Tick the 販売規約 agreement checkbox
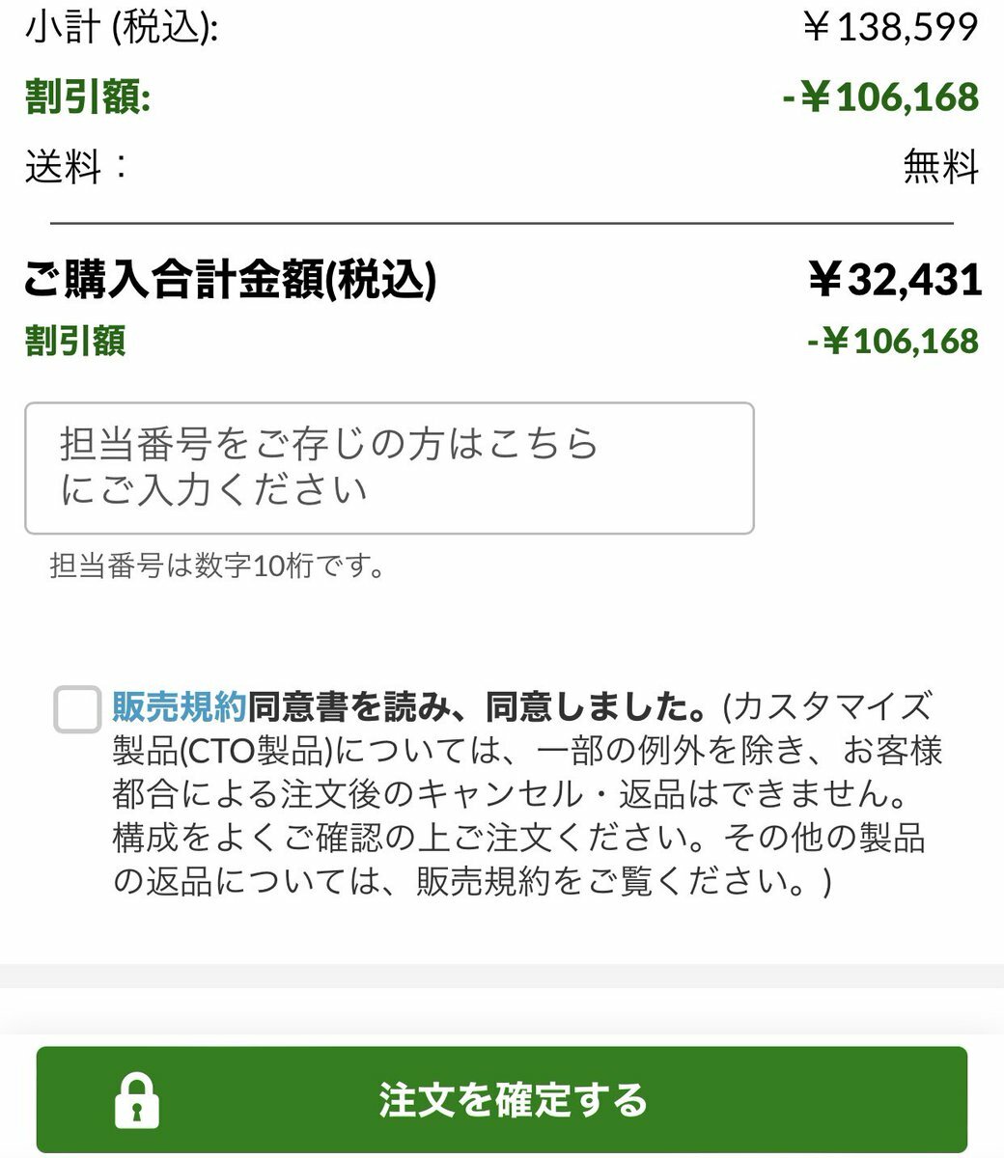1004x1158 pixels. coord(77,709)
